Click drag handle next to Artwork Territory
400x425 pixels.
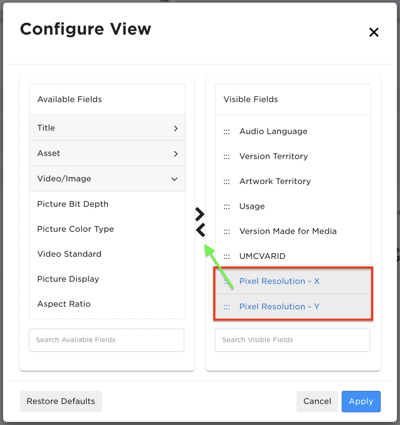click(227, 181)
